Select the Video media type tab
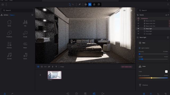170x95 pixels. tap(42, 67)
